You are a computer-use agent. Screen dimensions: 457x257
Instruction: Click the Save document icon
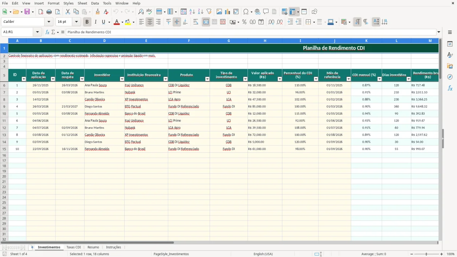27,12
